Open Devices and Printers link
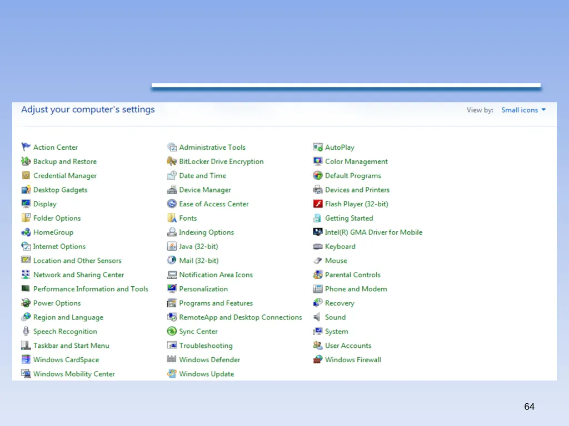This screenshot has width=569, height=426. pyautogui.click(x=357, y=190)
